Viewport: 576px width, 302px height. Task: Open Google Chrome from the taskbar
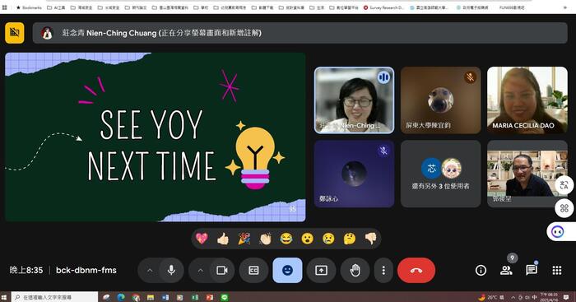tap(136, 297)
